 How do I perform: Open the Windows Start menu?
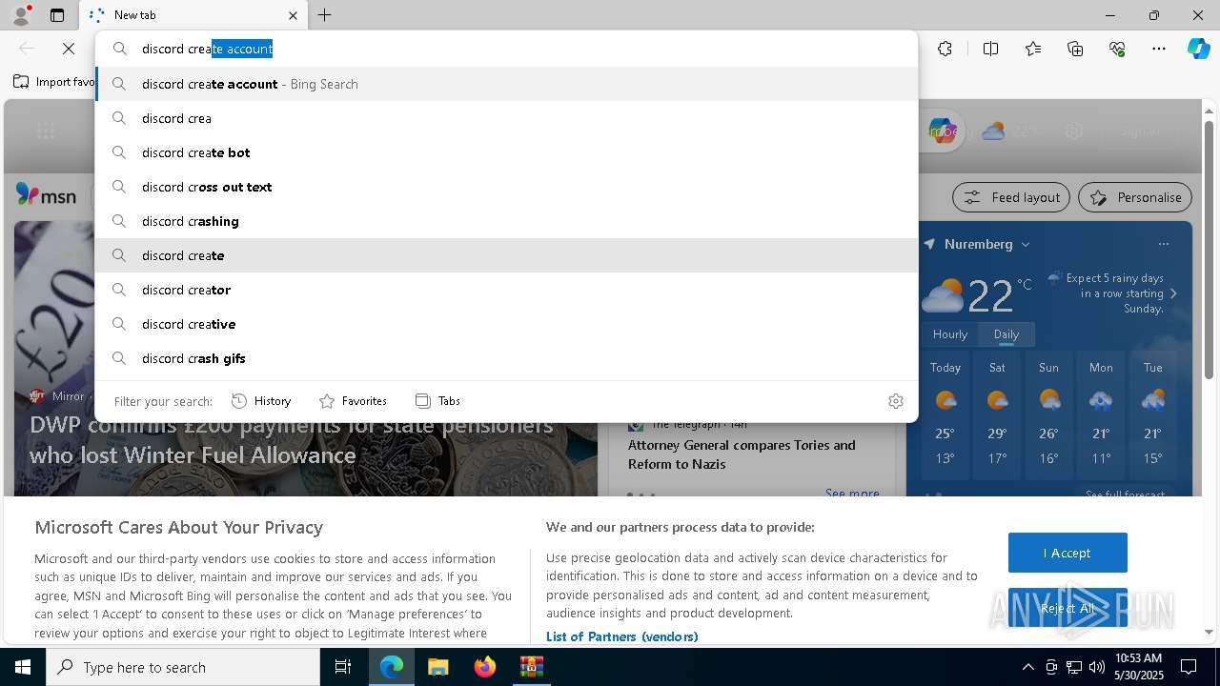point(23,667)
